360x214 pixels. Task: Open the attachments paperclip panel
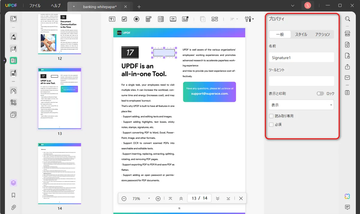13,207
